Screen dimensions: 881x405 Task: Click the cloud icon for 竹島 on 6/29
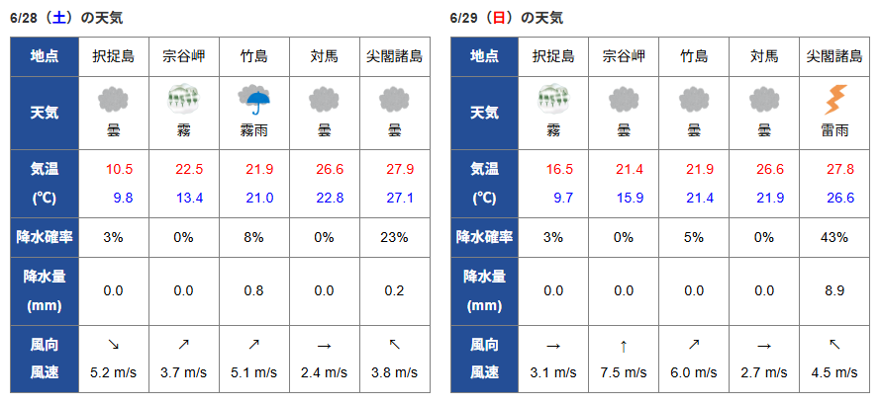tap(694, 100)
